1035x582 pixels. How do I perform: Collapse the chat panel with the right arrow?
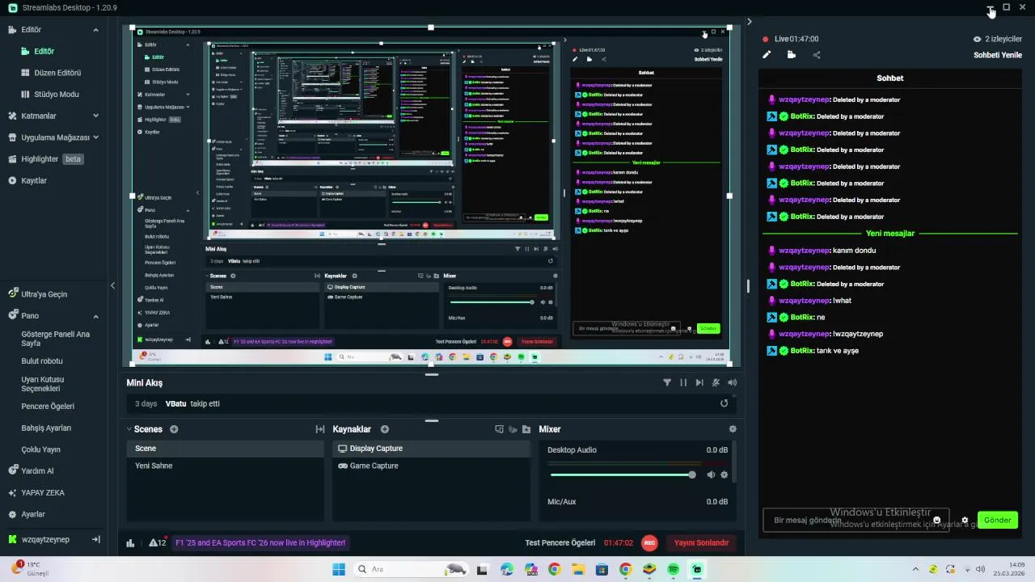point(749,22)
